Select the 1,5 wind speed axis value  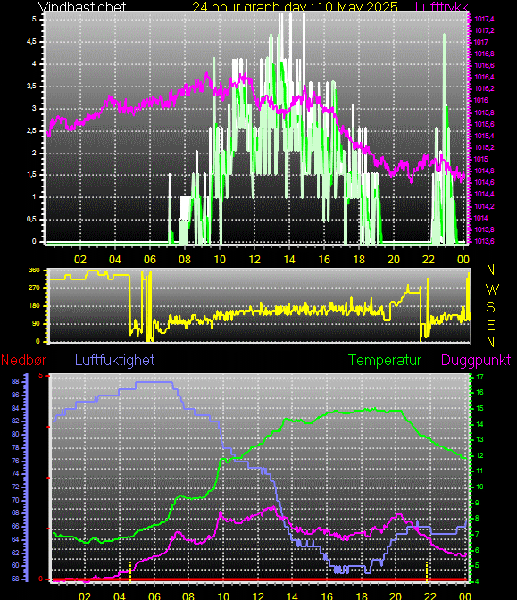32,174
